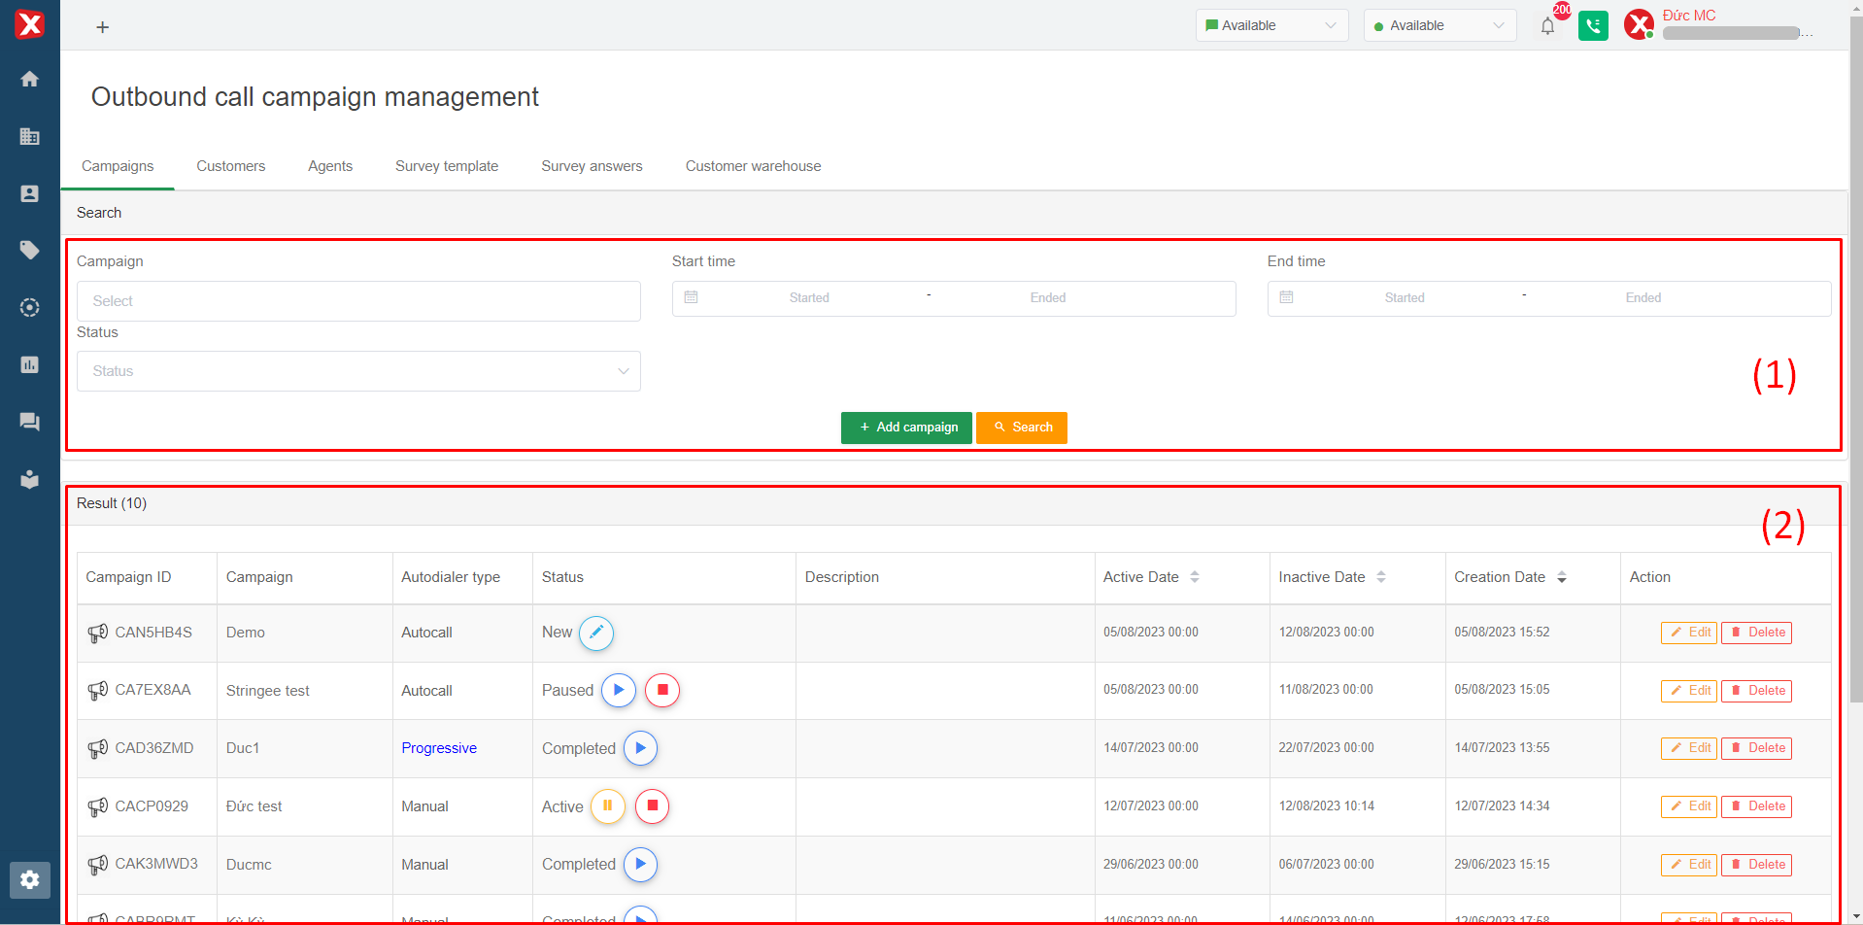The image size is (1863, 925).
Task: Open the home icon in sidebar
Action: tap(29, 79)
